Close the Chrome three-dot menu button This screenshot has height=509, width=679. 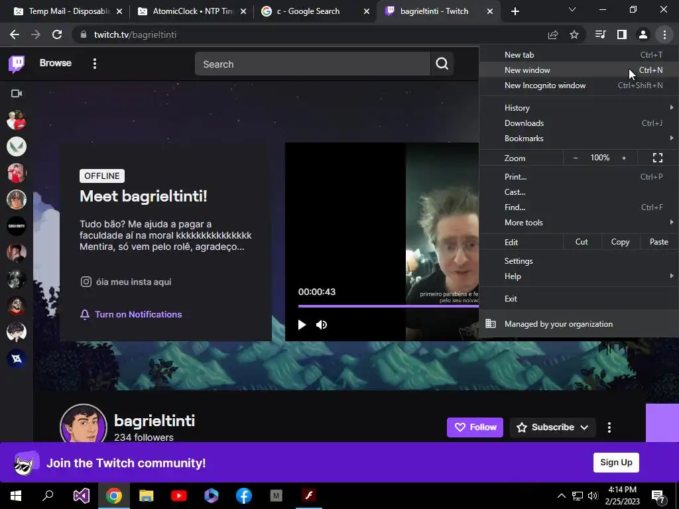664,34
